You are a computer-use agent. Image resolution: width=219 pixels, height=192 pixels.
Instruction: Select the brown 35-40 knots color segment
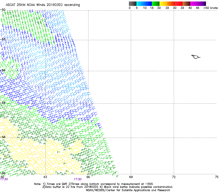click(x=186, y=4)
